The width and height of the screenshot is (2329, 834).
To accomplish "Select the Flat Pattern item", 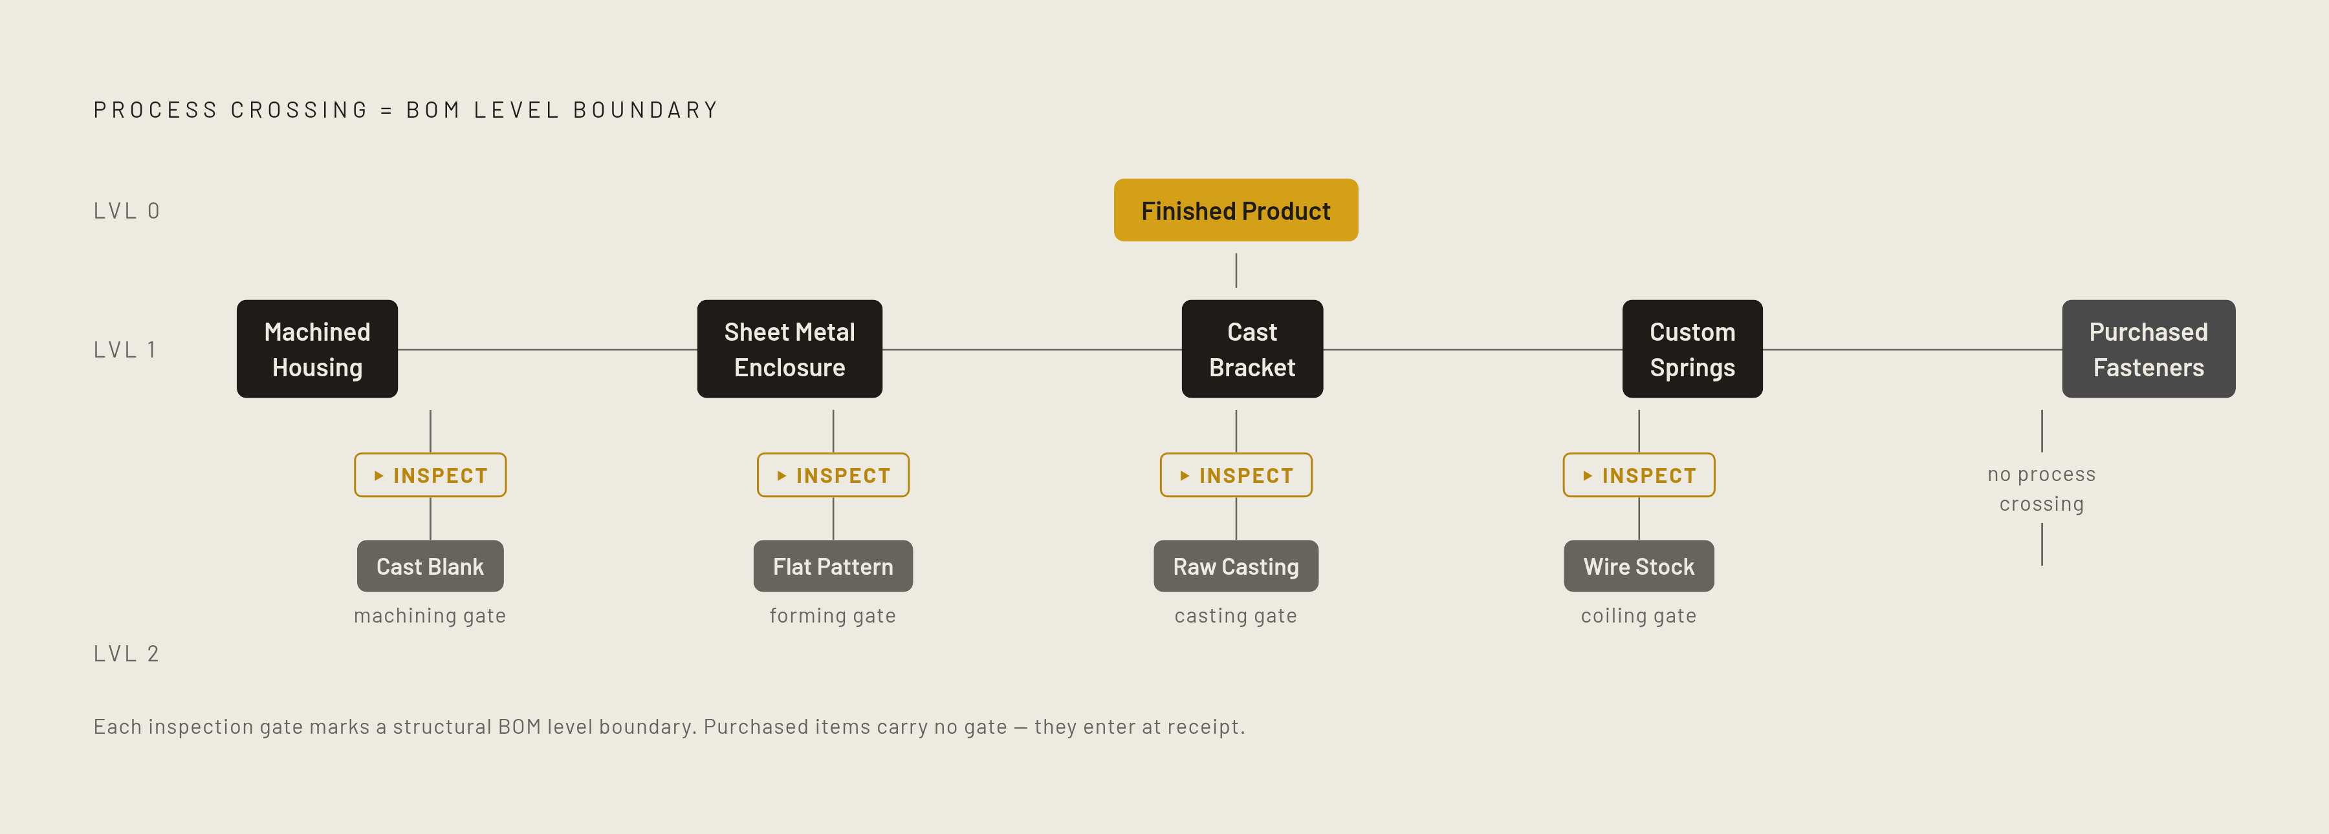I will [833, 566].
